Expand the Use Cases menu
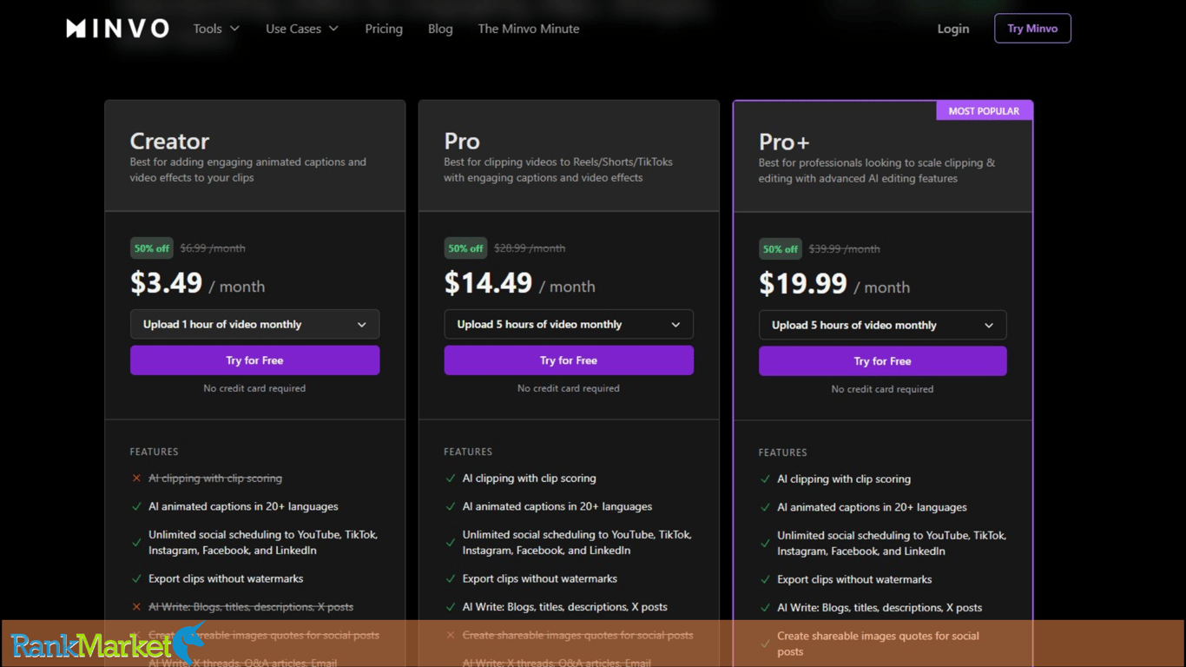This screenshot has width=1186, height=667. [300, 28]
